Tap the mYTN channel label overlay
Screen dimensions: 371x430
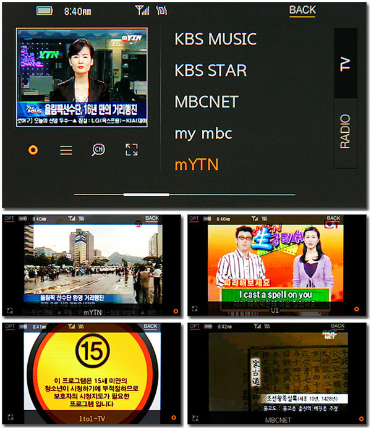(x=93, y=313)
